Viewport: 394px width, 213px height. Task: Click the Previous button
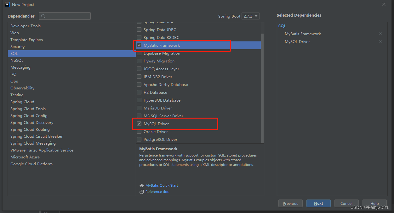pos(290,203)
